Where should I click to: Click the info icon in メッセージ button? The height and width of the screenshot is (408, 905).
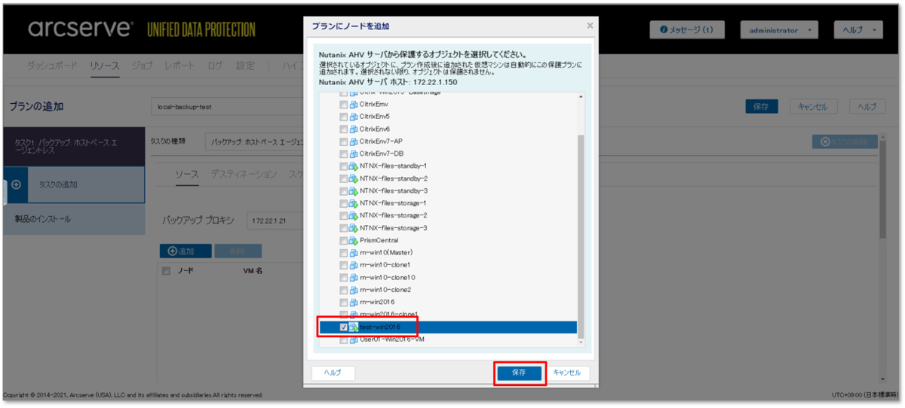pos(664,30)
